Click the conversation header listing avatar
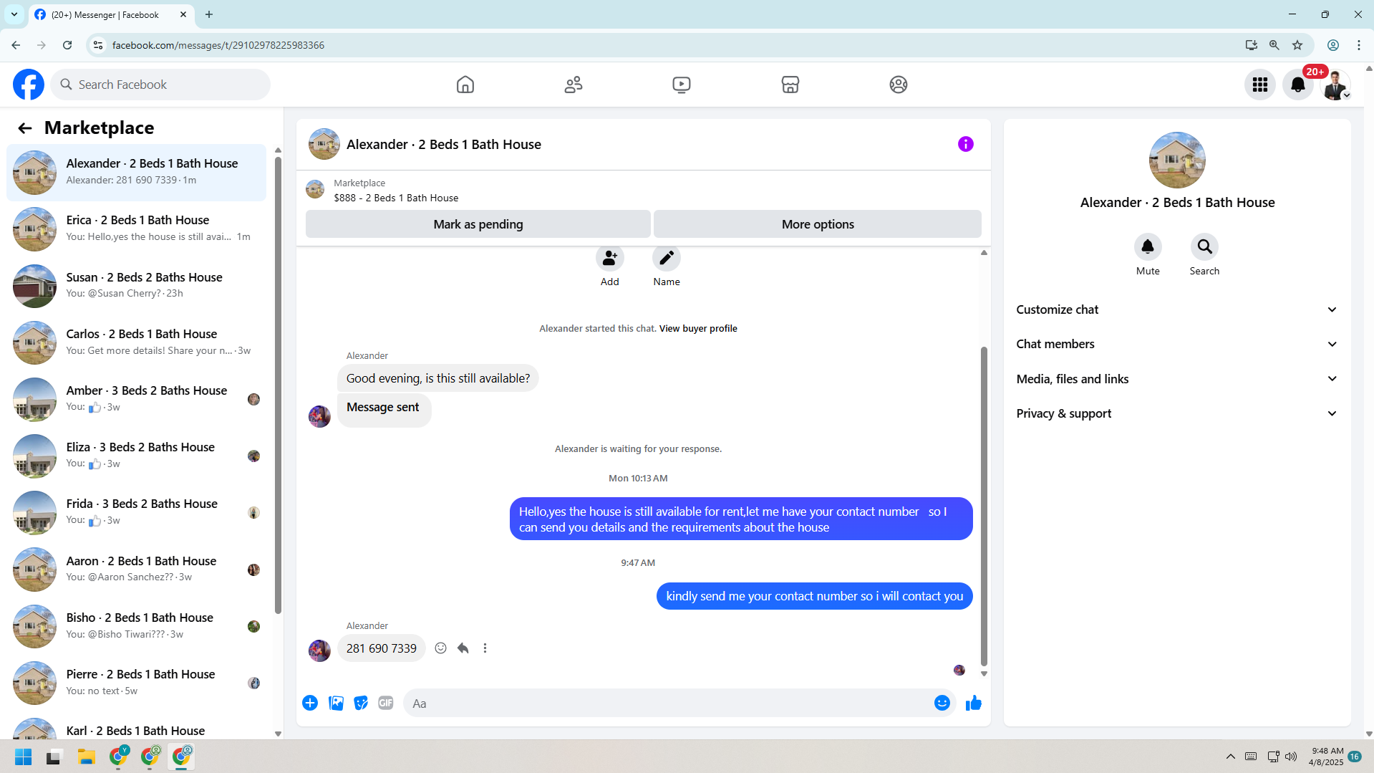The height and width of the screenshot is (773, 1374). [324, 144]
